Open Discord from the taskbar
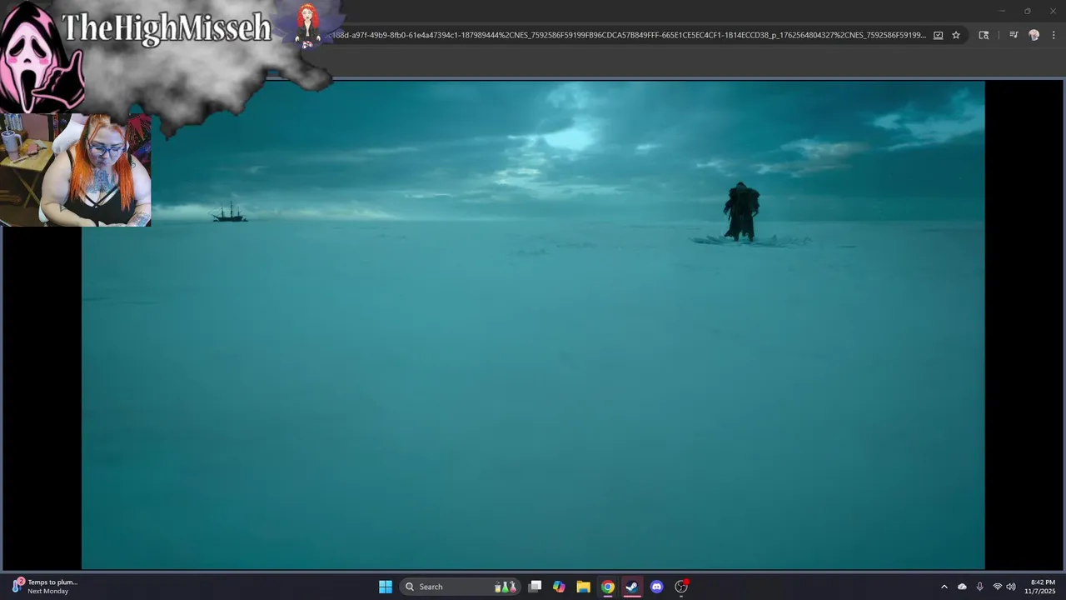 pos(656,587)
